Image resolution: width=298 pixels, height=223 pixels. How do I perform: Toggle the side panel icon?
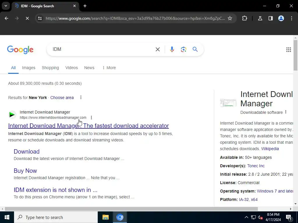[x=271, y=18]
